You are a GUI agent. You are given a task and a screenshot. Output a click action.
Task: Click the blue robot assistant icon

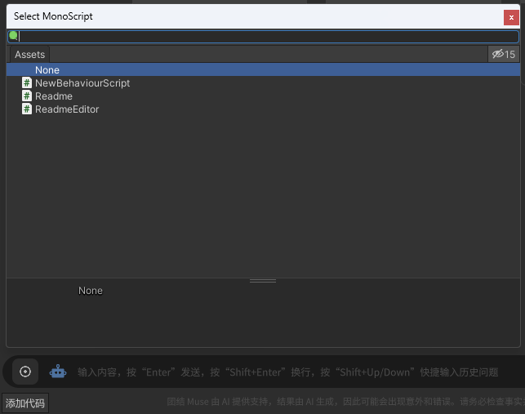pos(57,372)
